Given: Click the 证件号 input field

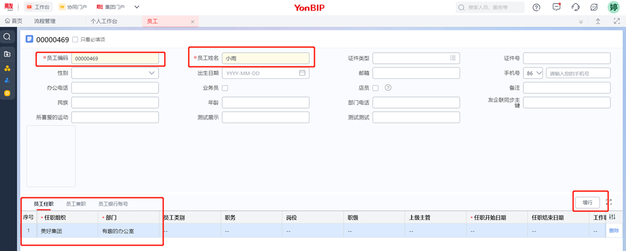Looking at the screenshot, I should pyautogui.click(x=567, y=59).
